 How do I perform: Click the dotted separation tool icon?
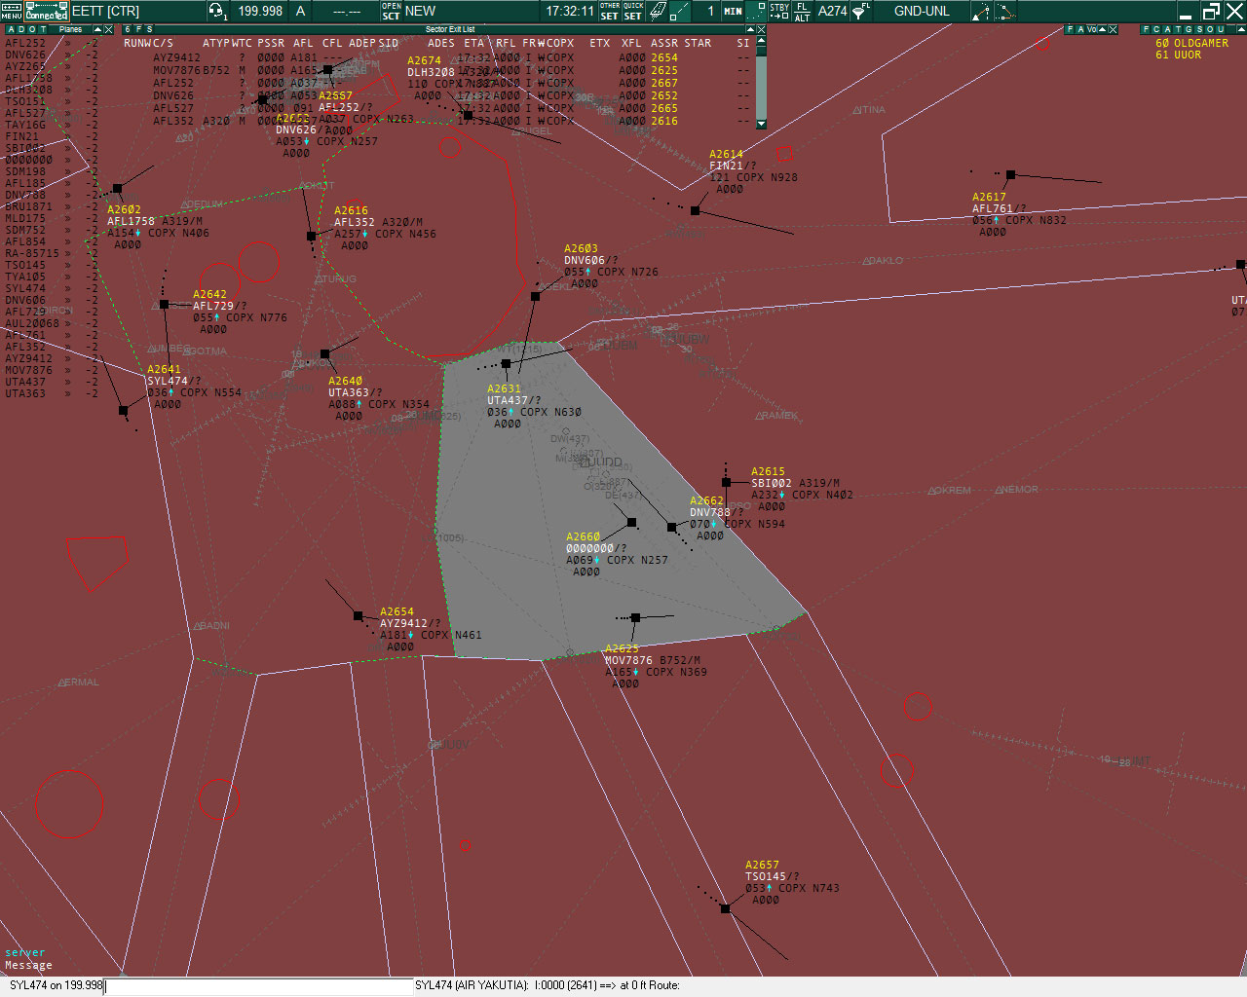(x=1004, y=11)
